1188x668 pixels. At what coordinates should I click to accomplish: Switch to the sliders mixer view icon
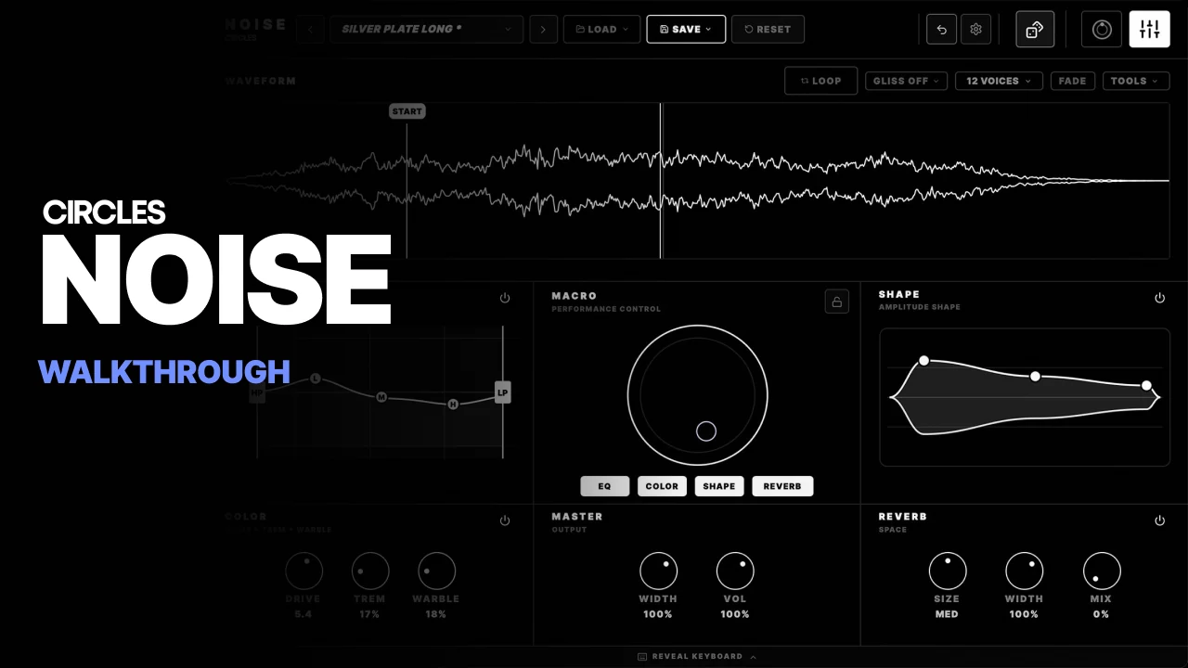point(1150,29)
